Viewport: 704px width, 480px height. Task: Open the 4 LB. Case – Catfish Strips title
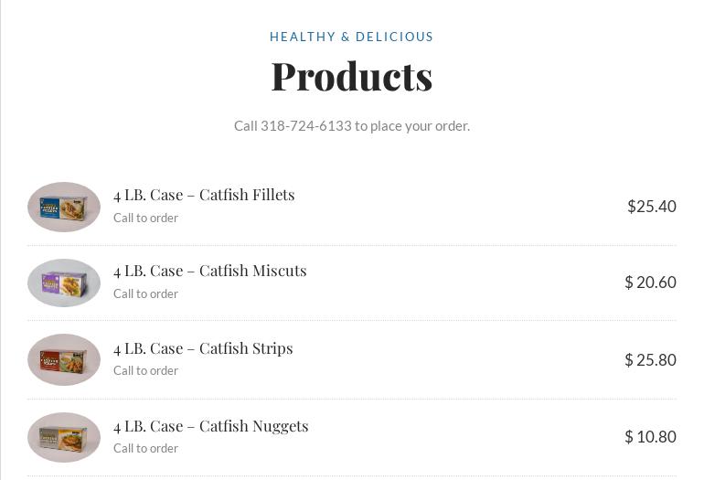(203, 348)
